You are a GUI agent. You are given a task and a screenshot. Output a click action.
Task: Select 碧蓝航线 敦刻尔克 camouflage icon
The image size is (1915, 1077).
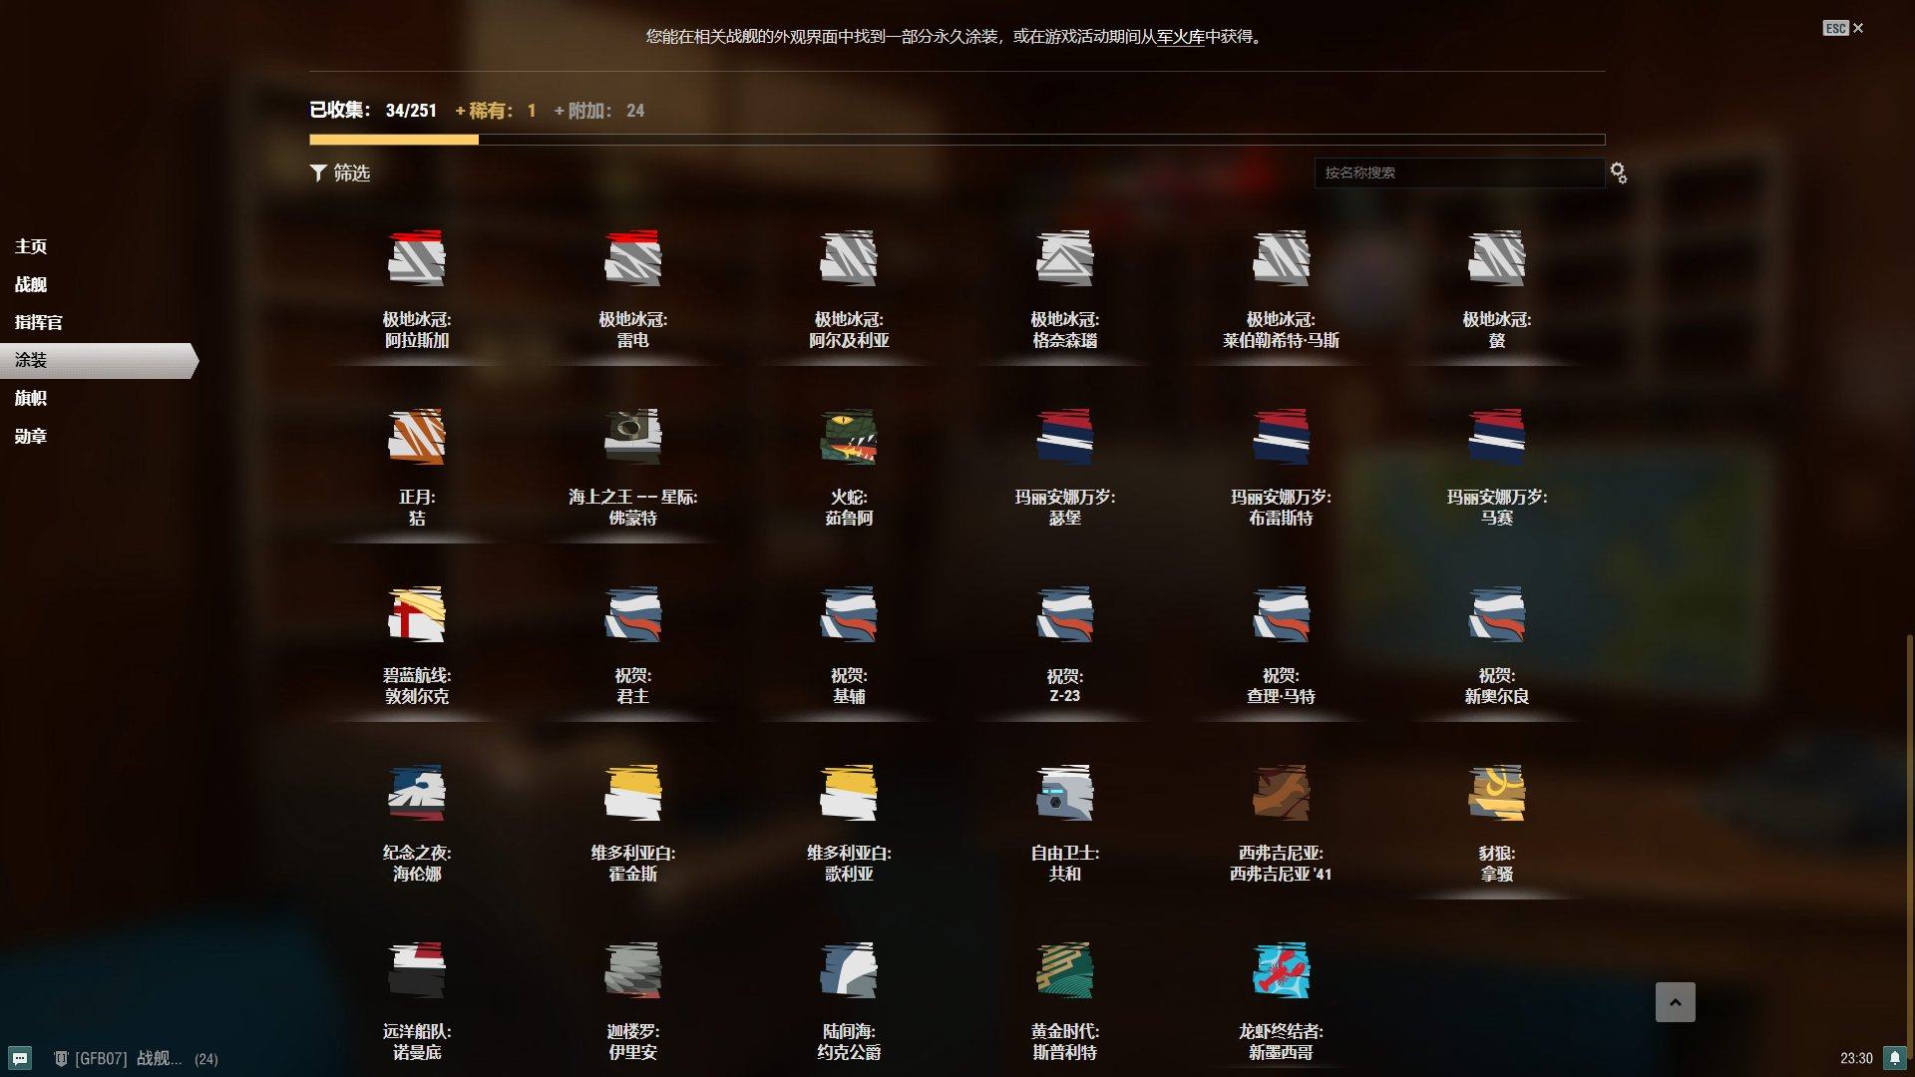(416, 614)
